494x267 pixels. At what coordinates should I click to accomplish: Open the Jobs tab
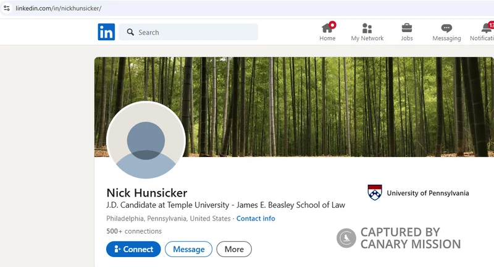(407, 32)
